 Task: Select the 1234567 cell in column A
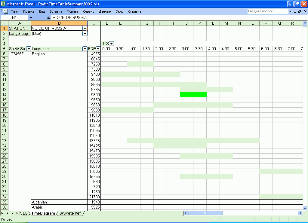click(x=20, y=54)
